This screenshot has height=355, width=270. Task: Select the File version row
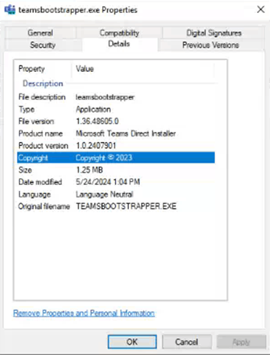point(116,121)
